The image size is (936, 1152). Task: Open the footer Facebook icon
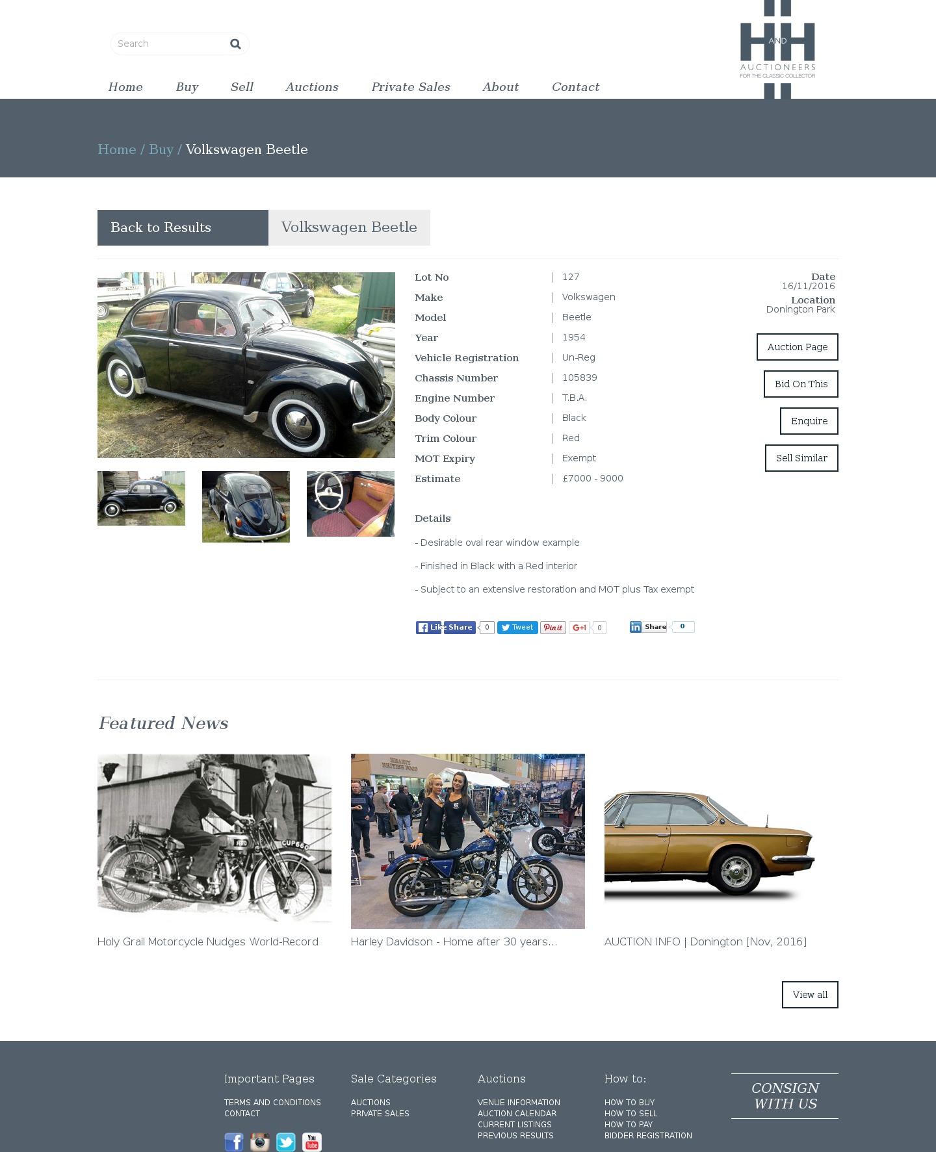click(234, 1142)
